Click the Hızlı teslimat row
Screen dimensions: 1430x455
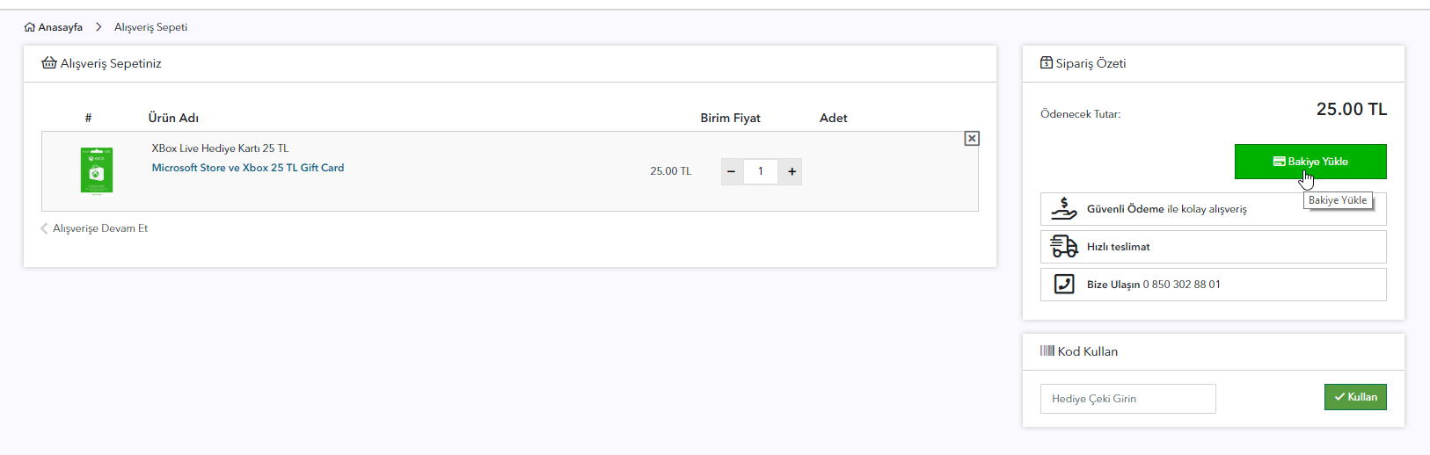(1214, 247)
